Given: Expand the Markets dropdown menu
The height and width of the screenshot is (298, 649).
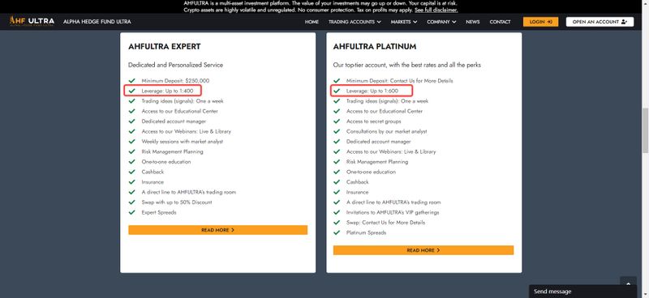Looking at the screenshot, I should pyautogui.click(x=403, y=22).
